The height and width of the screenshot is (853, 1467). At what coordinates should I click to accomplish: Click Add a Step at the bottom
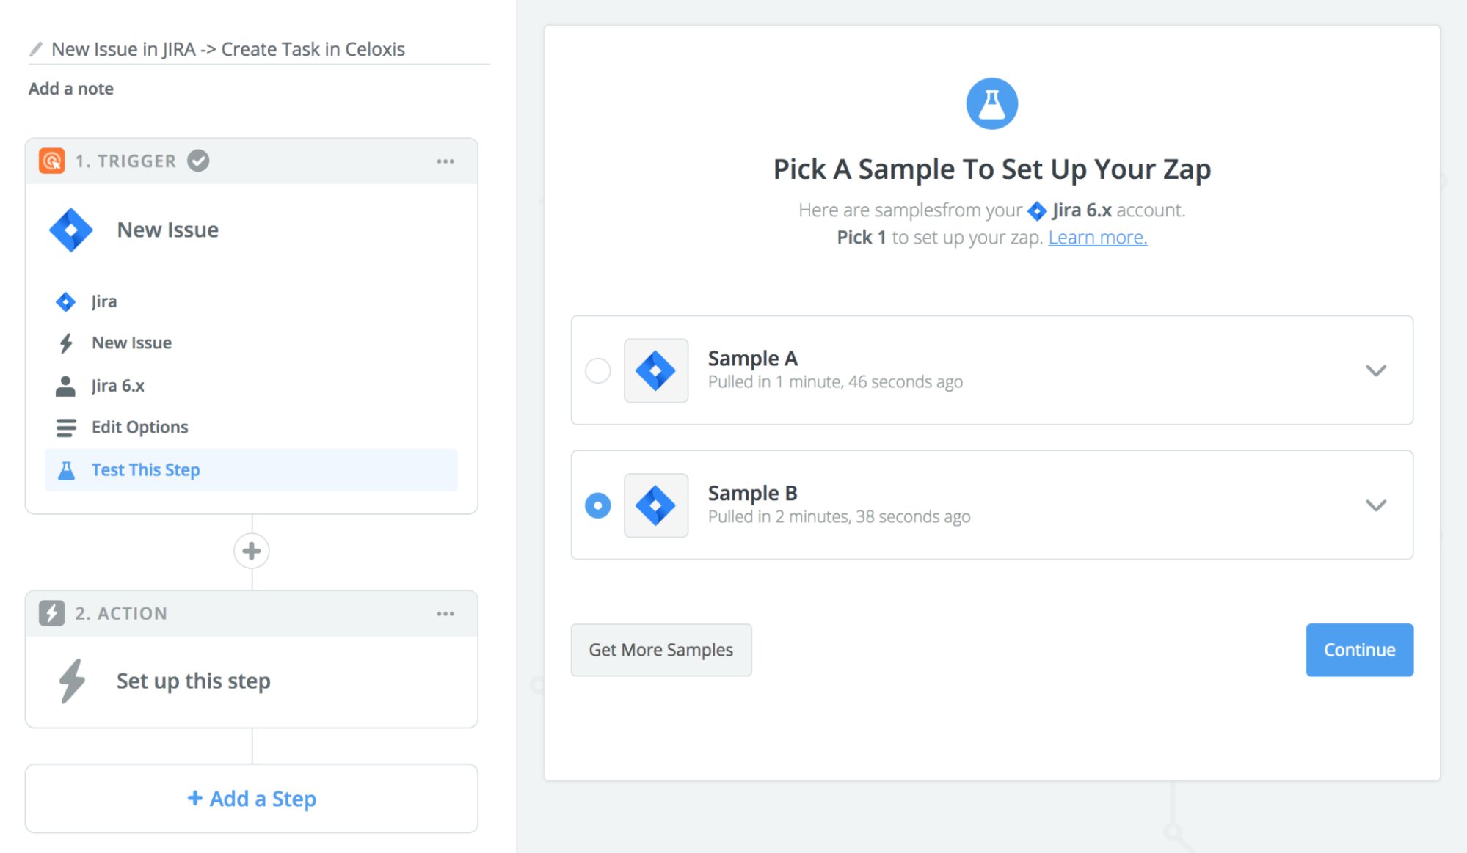click(x=251, y=798)
